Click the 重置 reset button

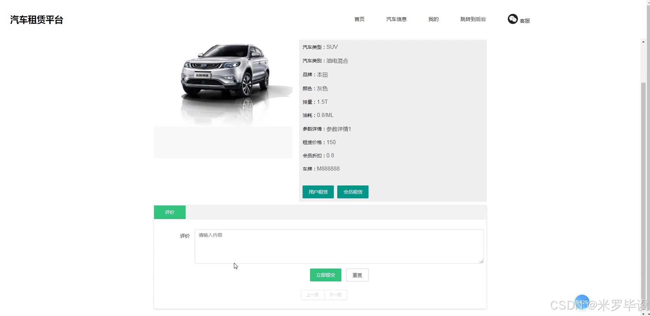(x=357, y=275)
